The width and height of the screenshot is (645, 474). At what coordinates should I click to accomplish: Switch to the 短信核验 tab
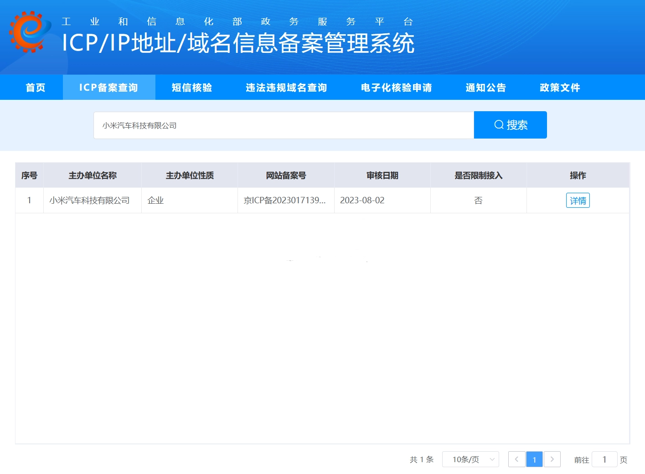click(x=192, y=88)
